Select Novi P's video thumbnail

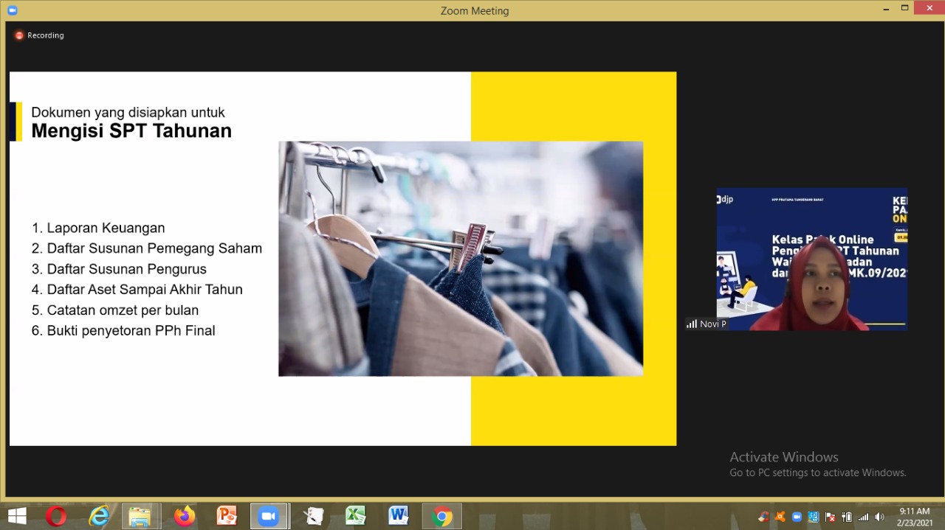[x=811, y=259]
